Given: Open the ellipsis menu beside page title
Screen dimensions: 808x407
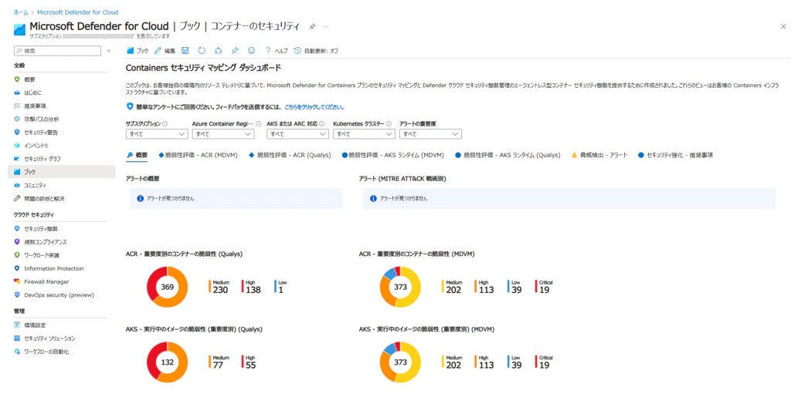Looking at the screenshot, I should click(326, 26).
